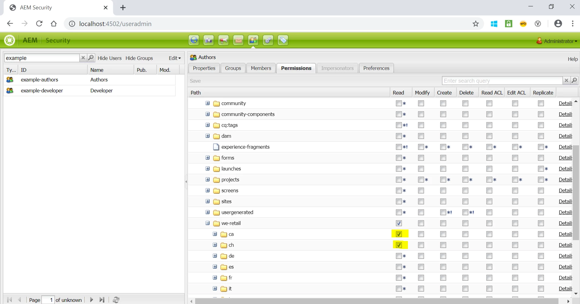Go to the last page of users
The height and width of the screenshot is (304, 580).
pyautogui.click(x=102, y=300)
